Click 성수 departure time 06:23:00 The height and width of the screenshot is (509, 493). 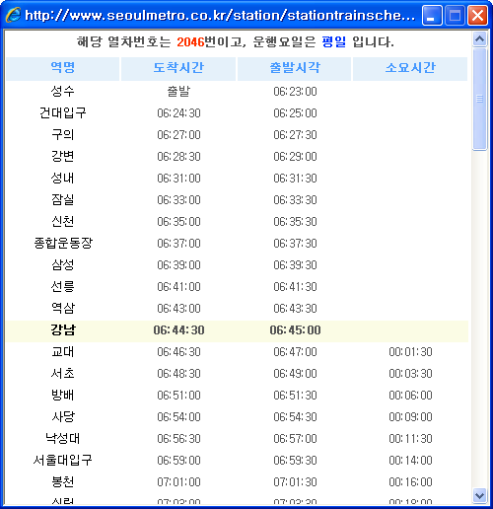point(295,92)
